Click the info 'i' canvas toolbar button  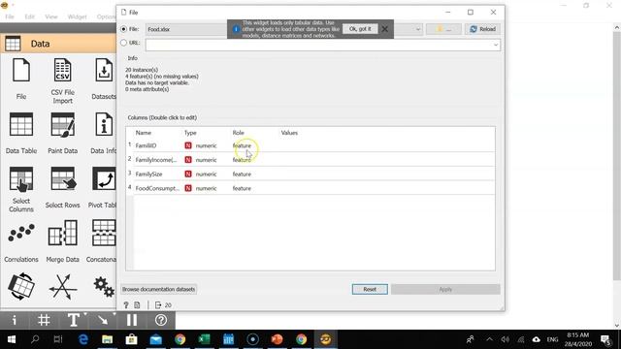click(x=15, y=320)
